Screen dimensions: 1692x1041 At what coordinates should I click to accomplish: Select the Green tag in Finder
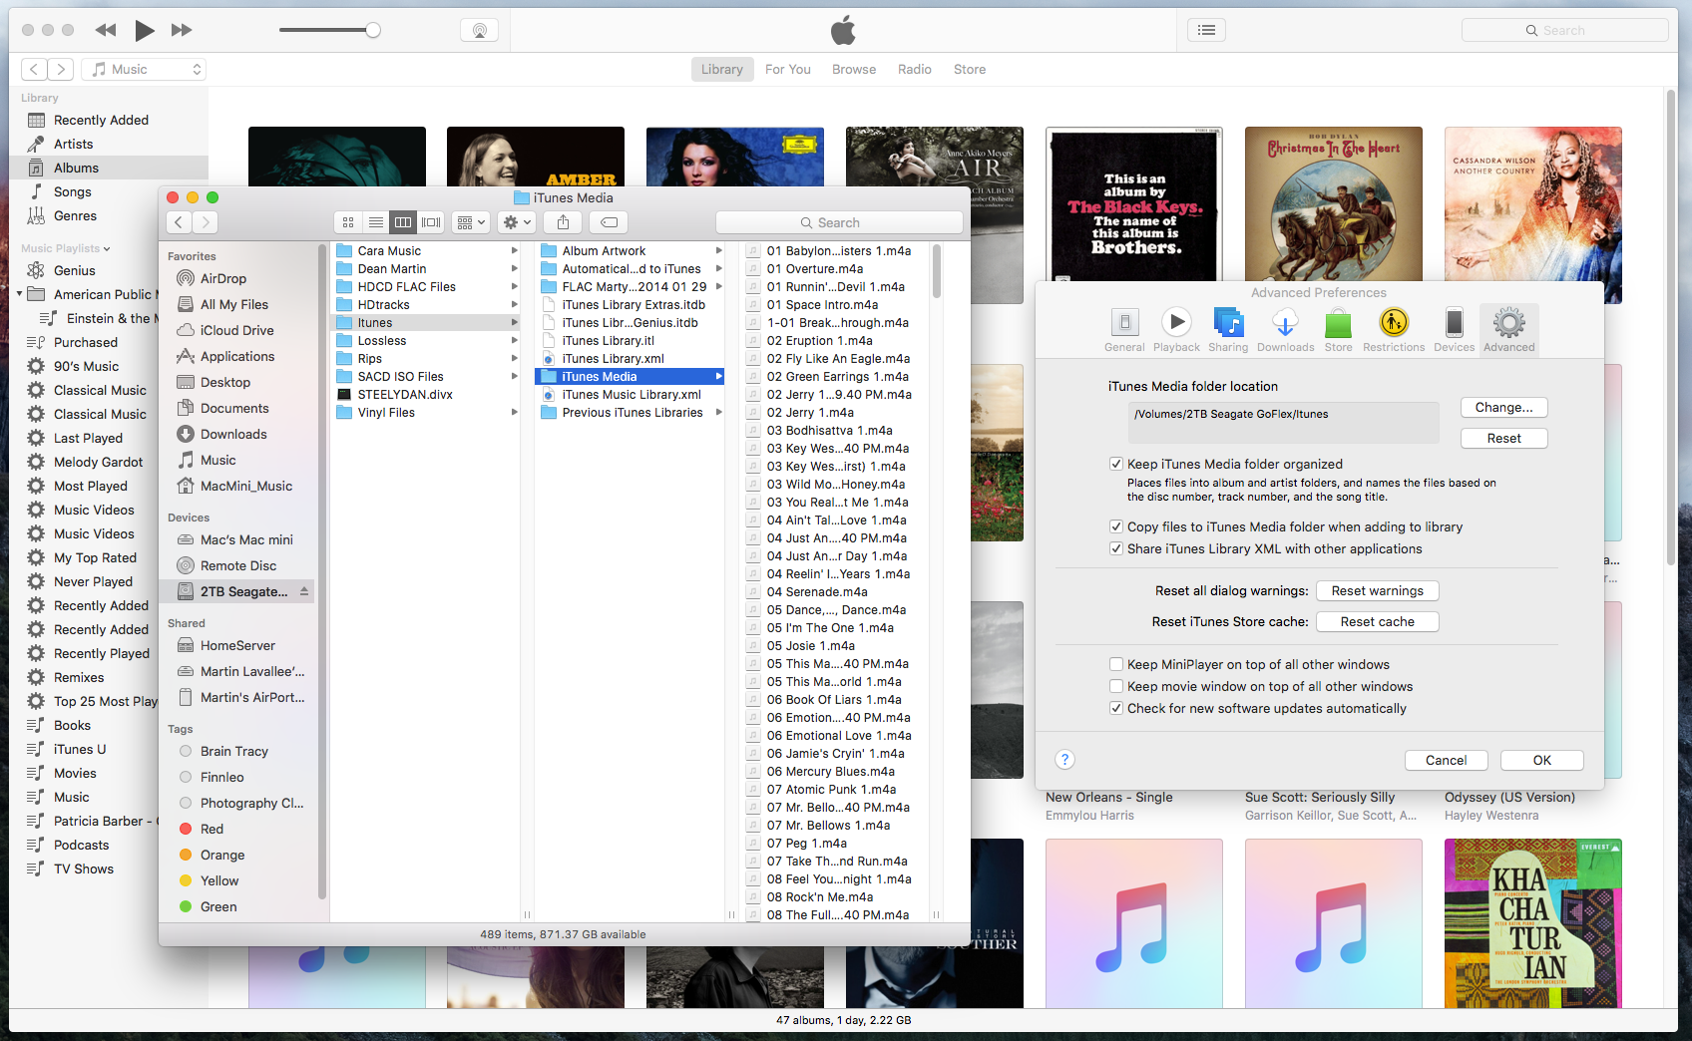click(x=217, y=906)
